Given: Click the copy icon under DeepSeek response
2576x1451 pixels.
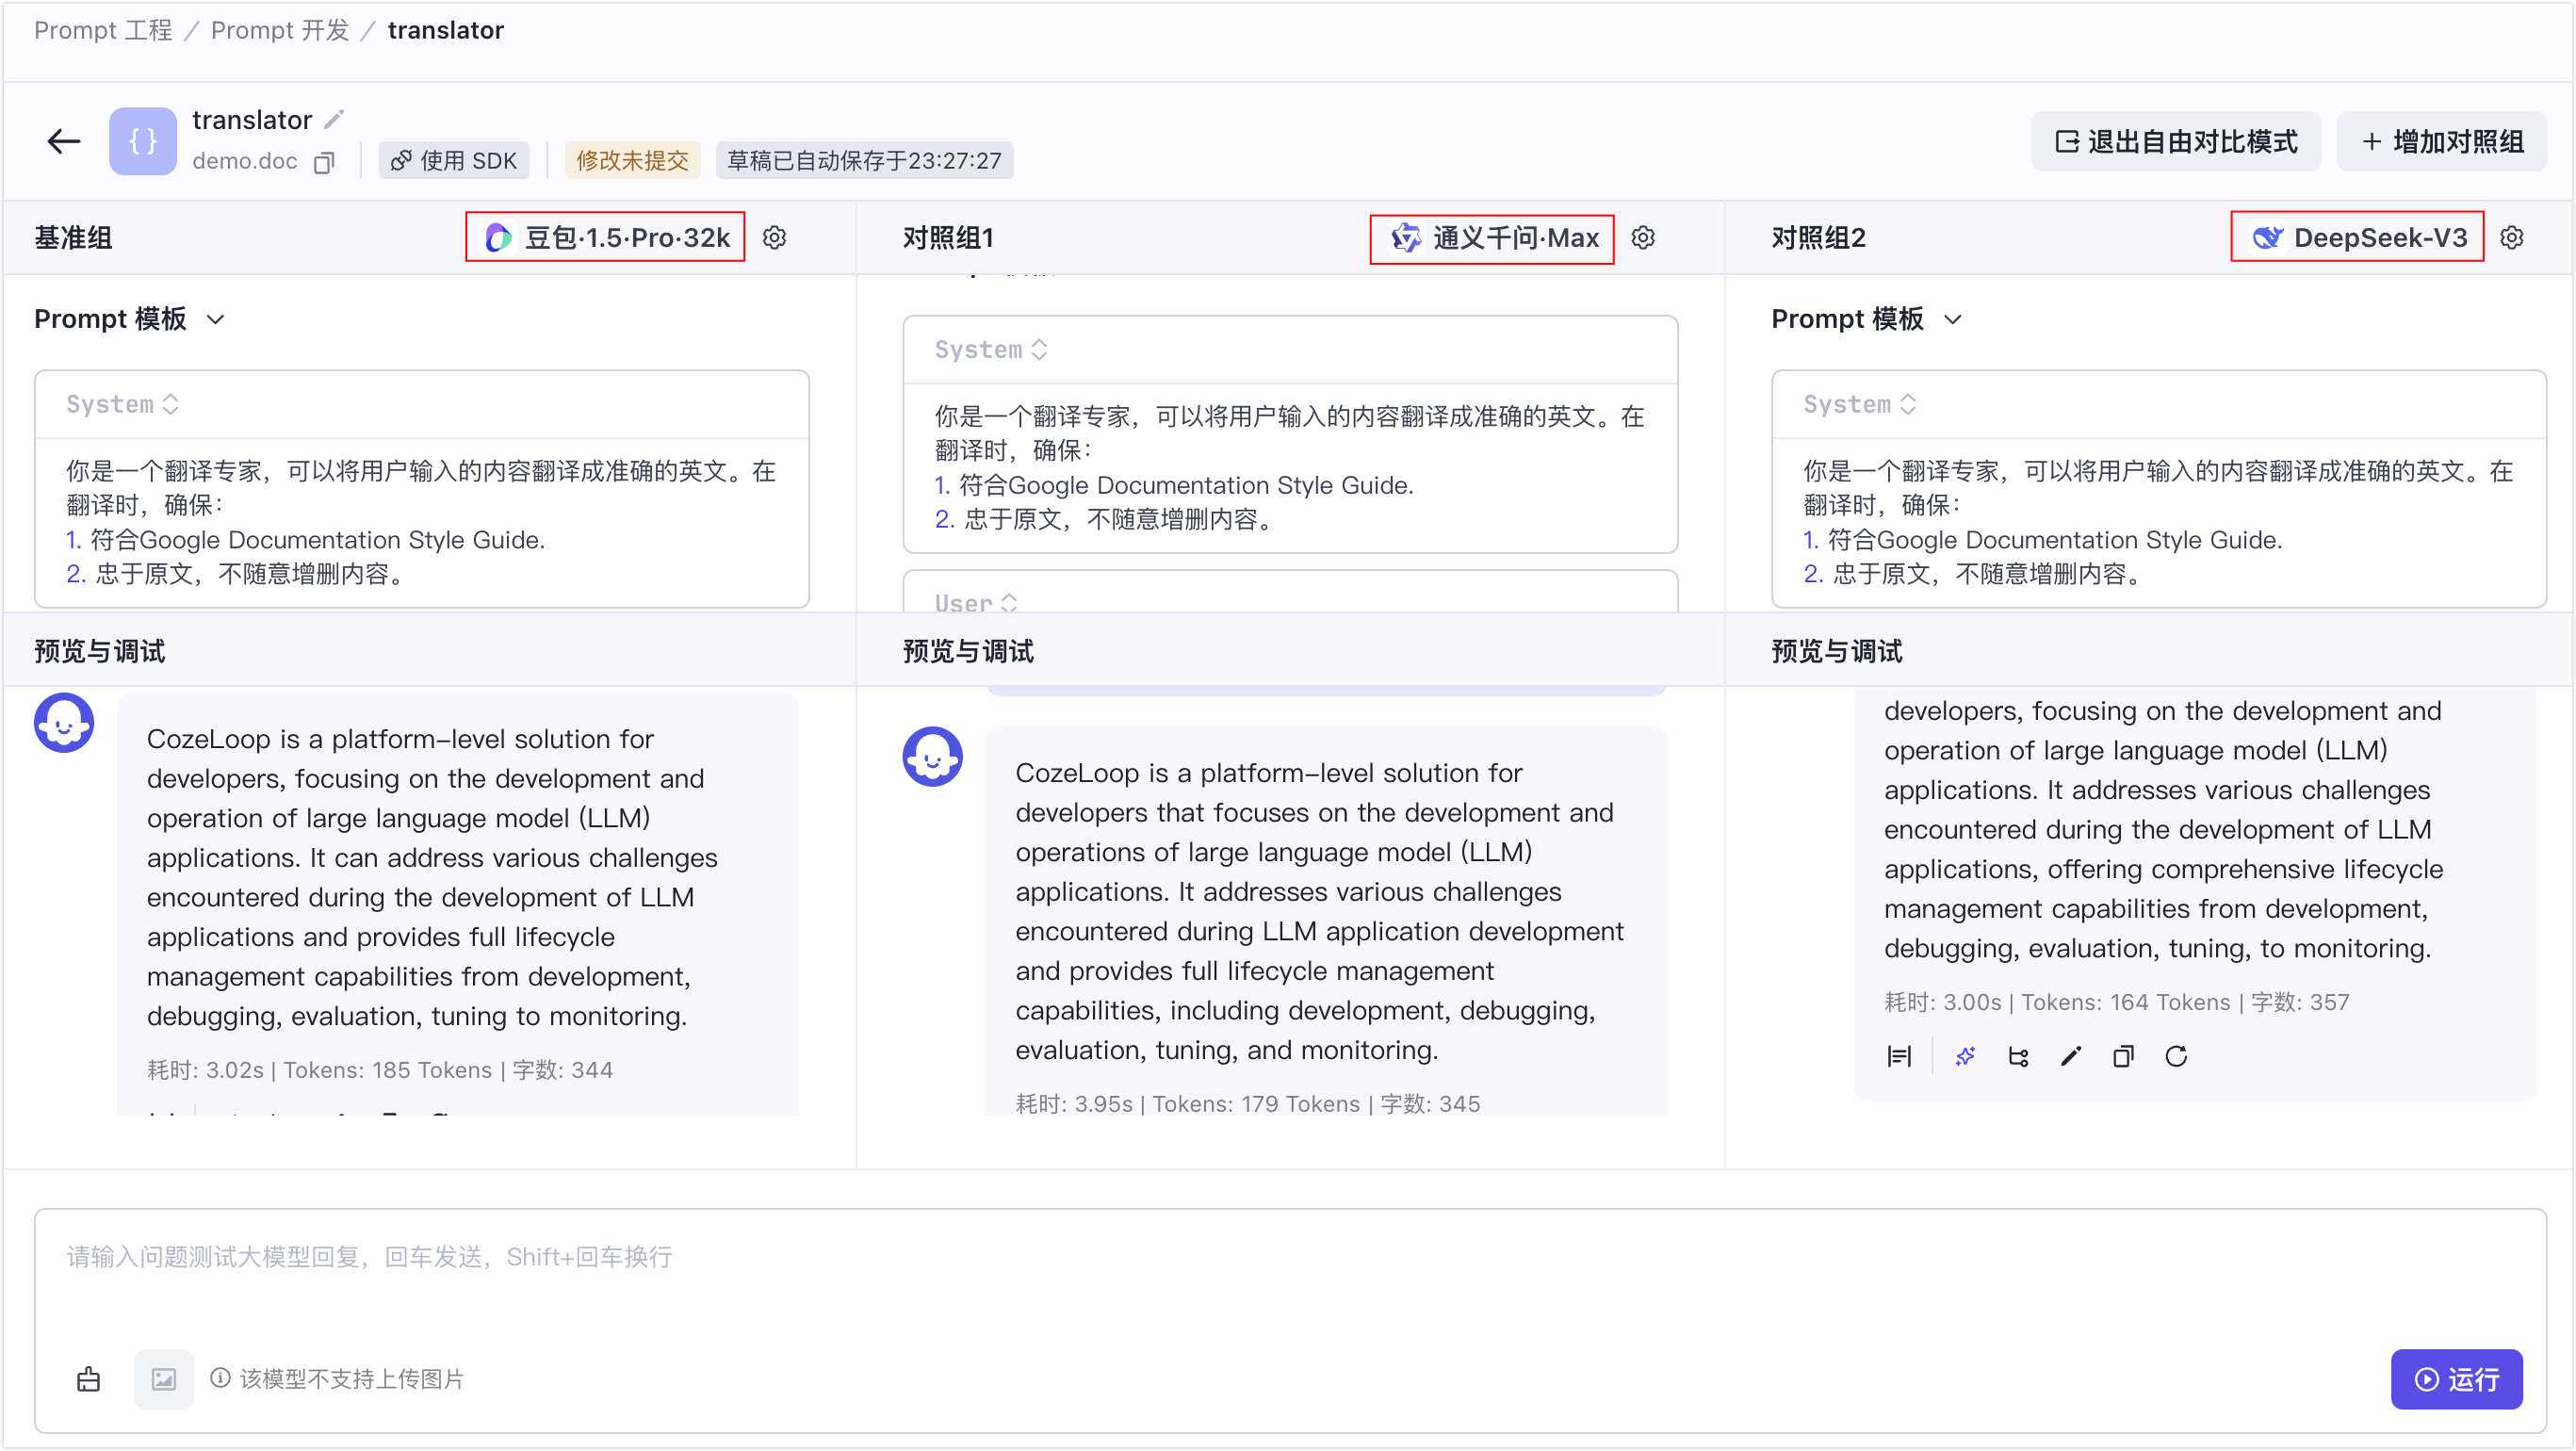Looking at the screenshot, I should point(2123,1056).
